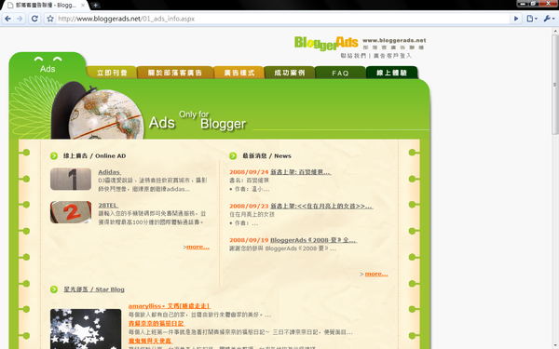Click the News section heading
This screenshot has height=349, width=559.
[x=266, y=156]
